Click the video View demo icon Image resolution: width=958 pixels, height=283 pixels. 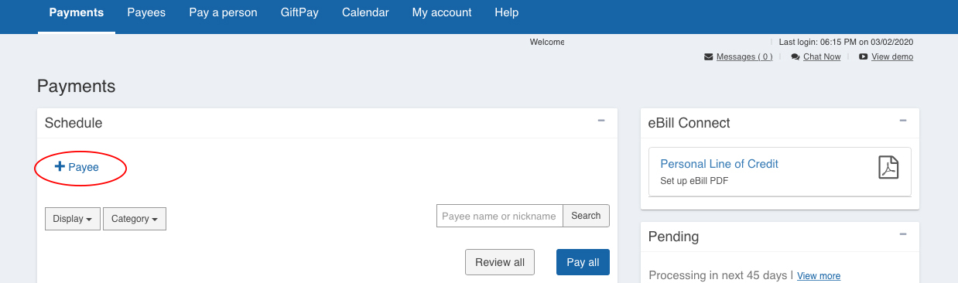pos(864,57)
